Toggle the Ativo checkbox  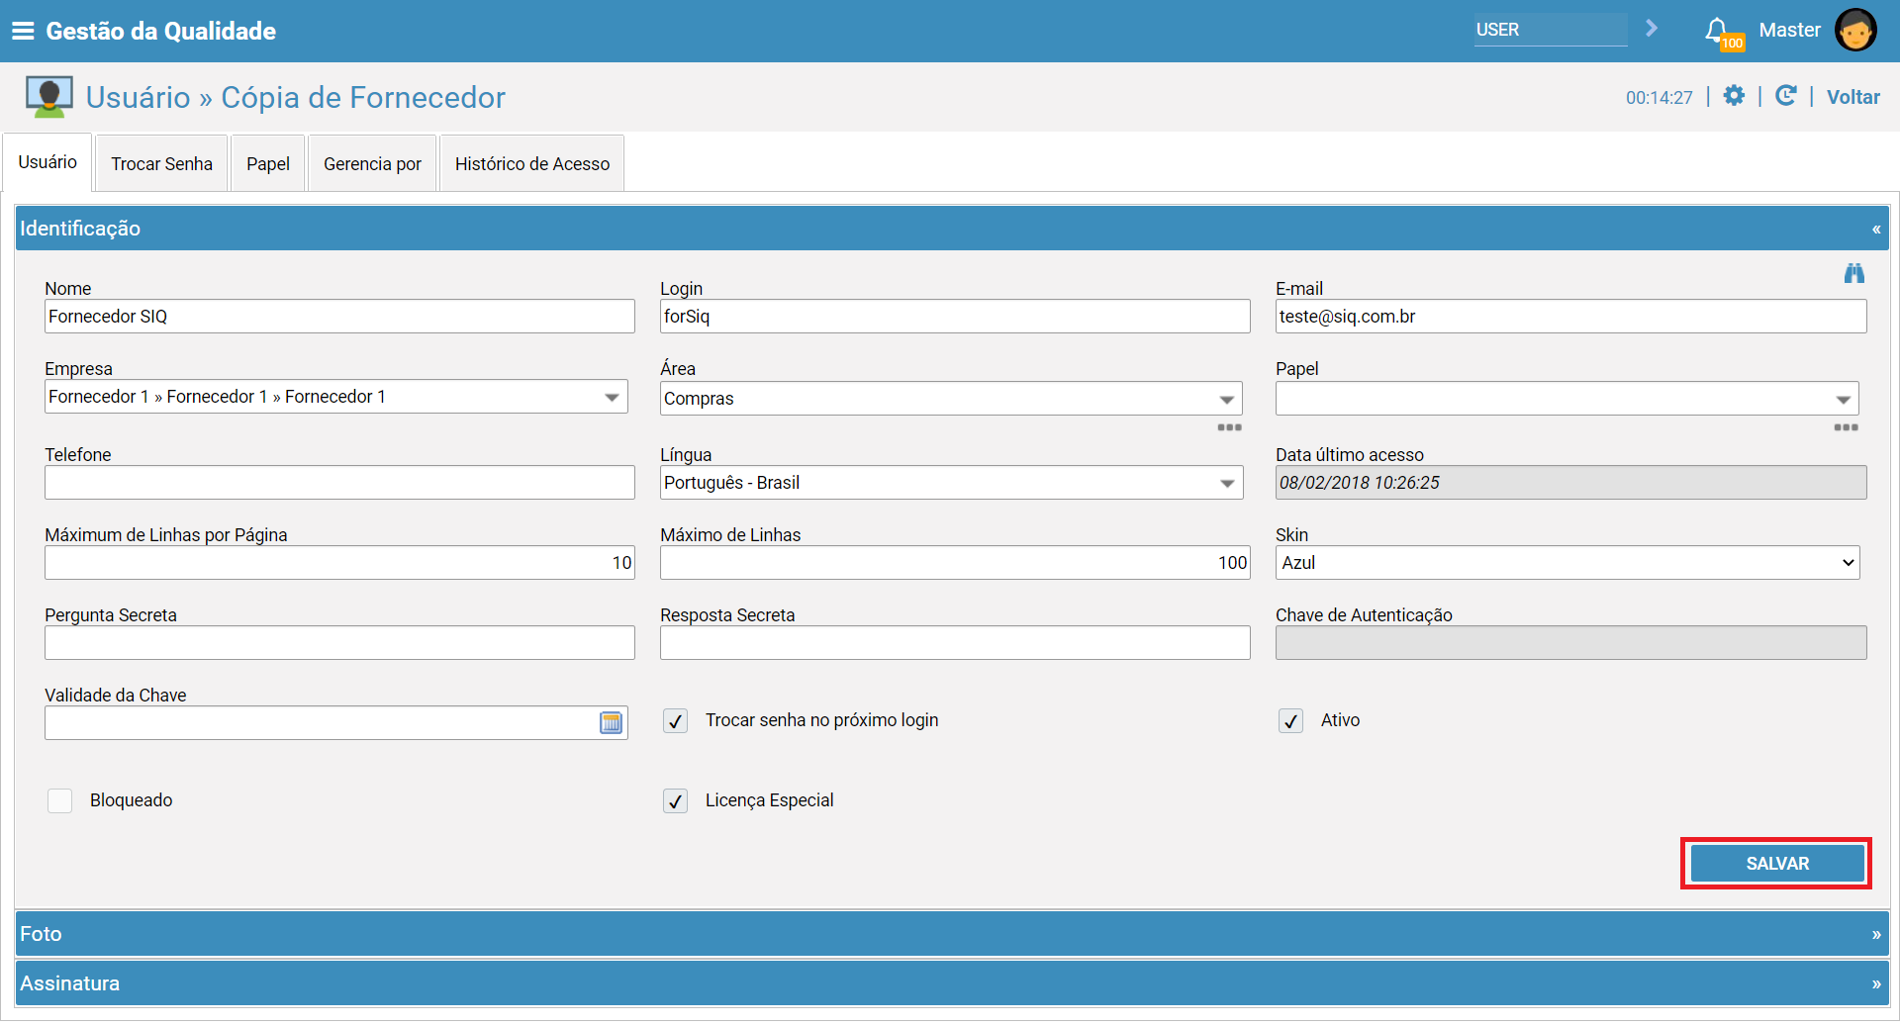[1290, 721]
